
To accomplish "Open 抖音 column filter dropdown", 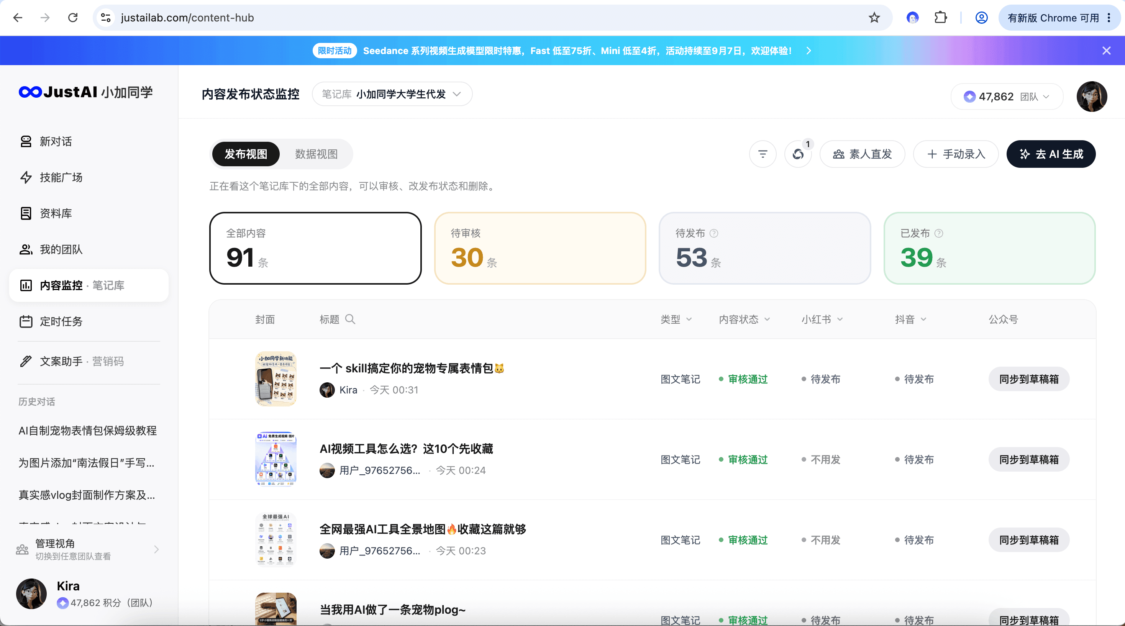I will [x=910, y=319].
